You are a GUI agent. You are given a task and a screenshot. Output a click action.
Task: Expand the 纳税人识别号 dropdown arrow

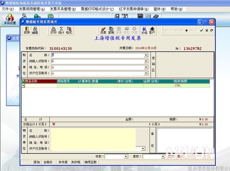[x=146, y=61]
